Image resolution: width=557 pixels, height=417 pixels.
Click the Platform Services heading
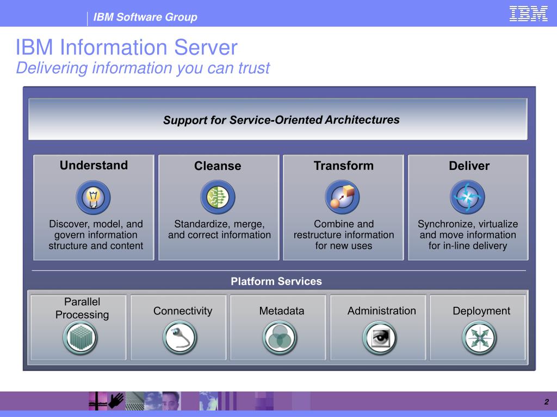point(276,281)
